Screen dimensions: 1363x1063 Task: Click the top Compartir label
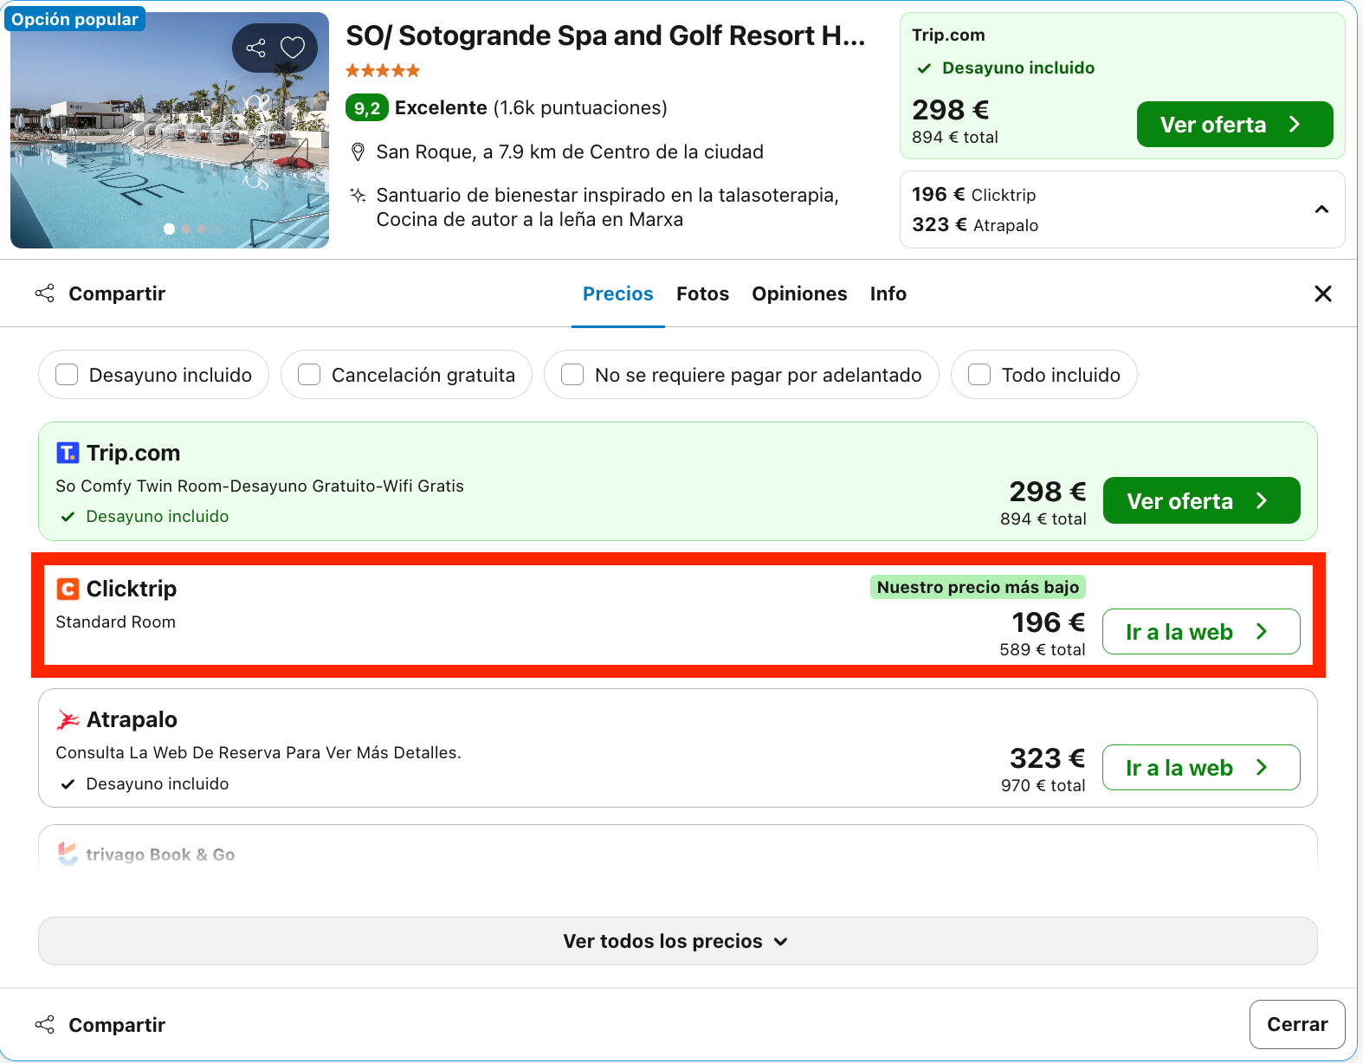coord(117,293)
